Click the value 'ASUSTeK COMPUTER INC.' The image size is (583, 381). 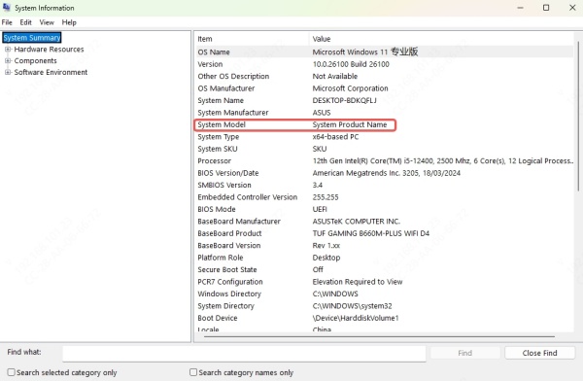[x=357, y=222]
